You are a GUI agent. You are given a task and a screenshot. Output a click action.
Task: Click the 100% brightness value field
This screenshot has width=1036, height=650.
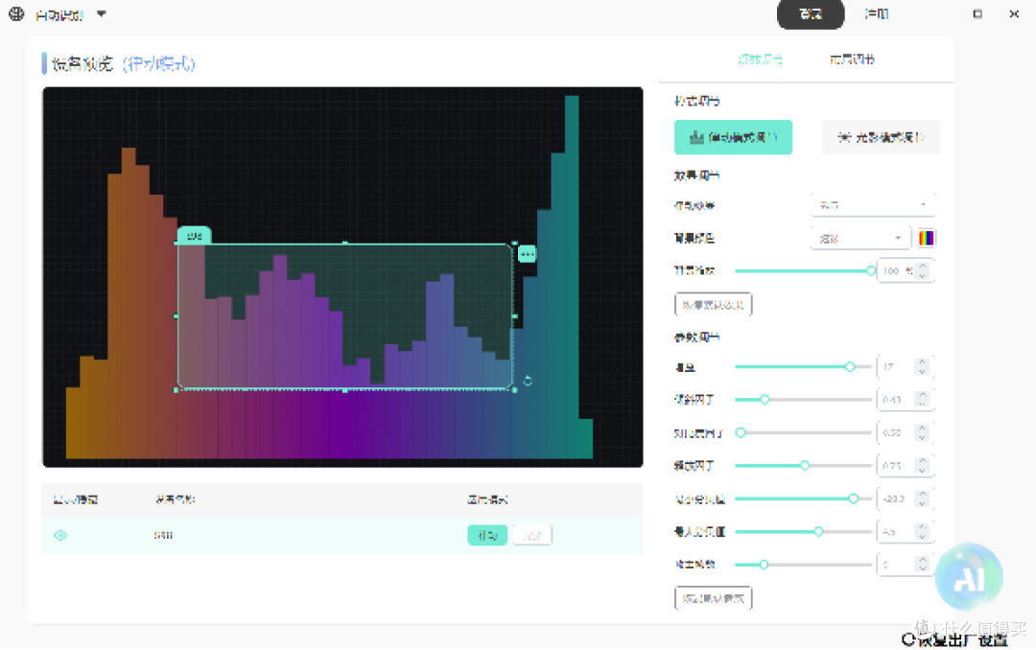897,270
